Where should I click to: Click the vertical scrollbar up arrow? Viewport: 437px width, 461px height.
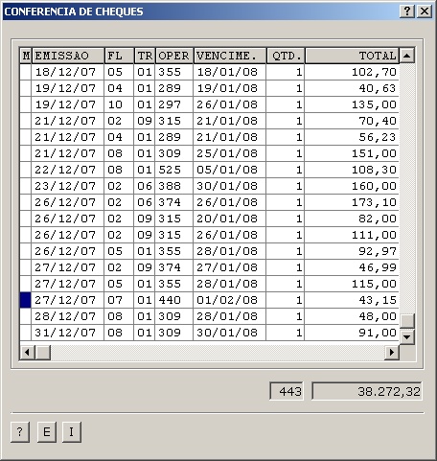click(407, 56)
